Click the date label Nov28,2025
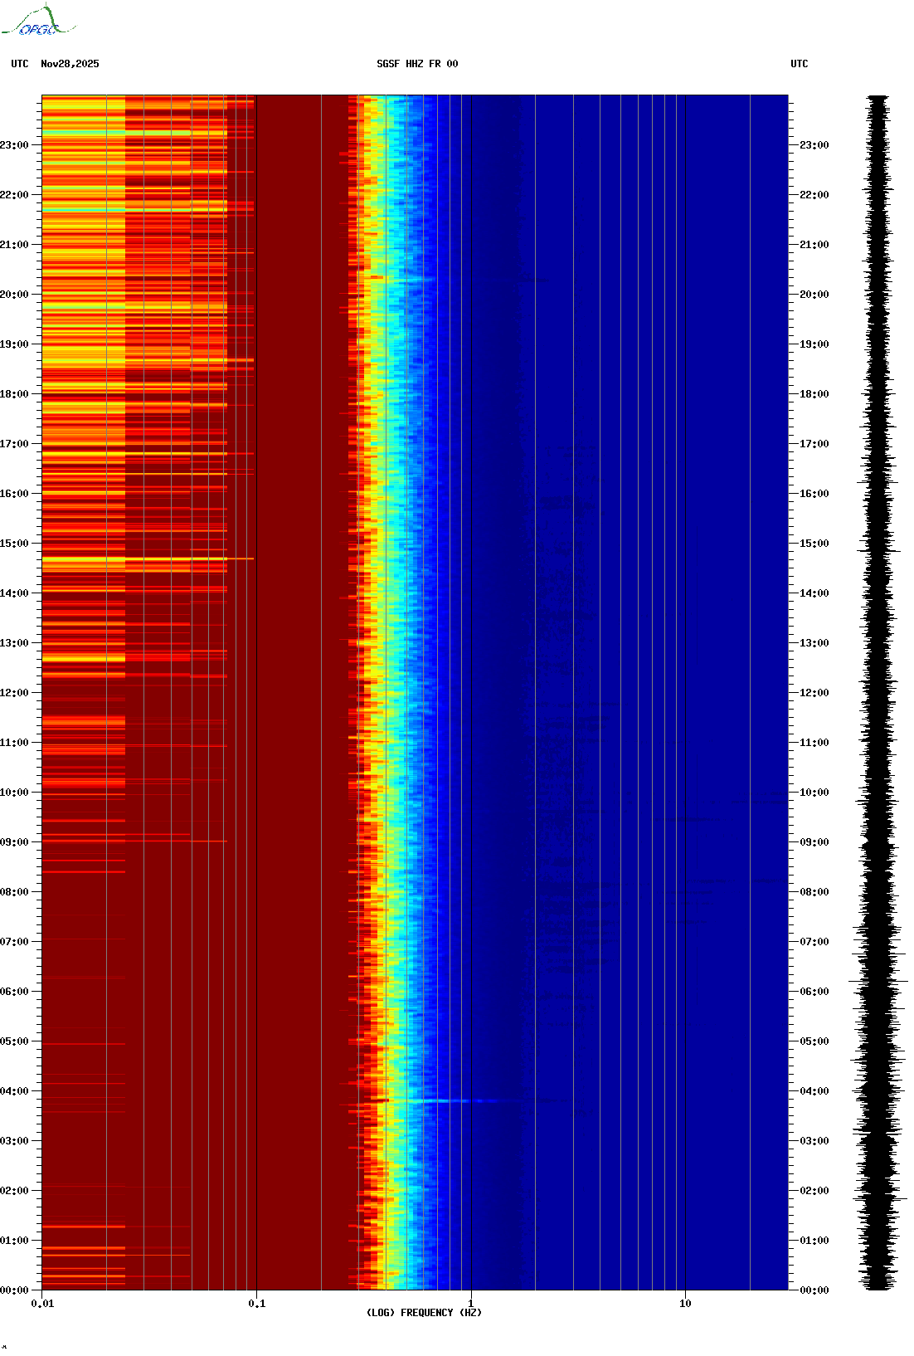The height and width of the screenshot is (1356, 914). tap(70, 64)
